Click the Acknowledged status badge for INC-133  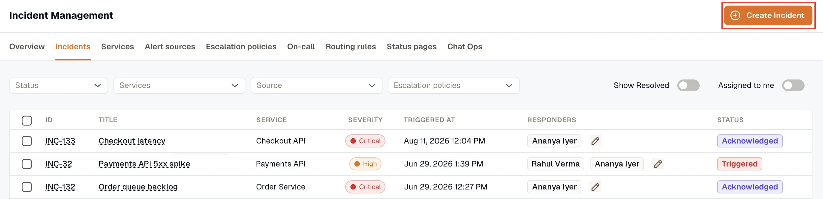[750, 141]
